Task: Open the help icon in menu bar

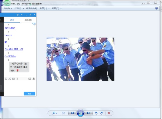Action: 157,8
